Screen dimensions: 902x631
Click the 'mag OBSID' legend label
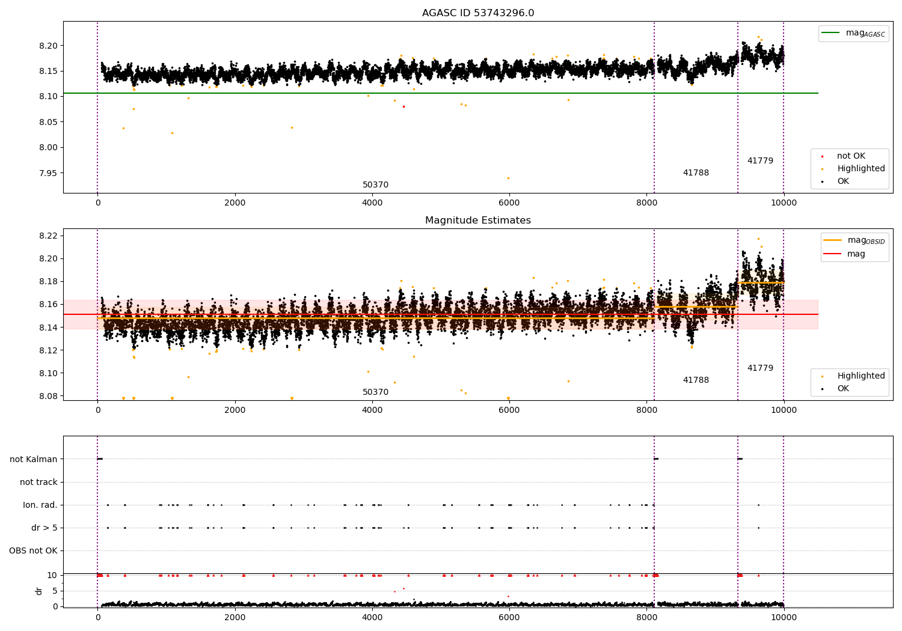click(867, 240)
